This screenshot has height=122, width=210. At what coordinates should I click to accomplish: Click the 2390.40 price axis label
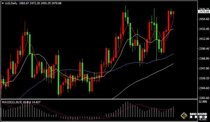coord(203,48)
